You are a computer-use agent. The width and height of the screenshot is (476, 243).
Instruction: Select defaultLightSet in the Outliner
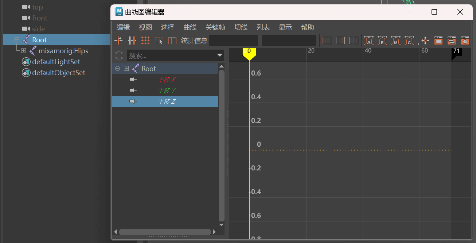(56, 62)
